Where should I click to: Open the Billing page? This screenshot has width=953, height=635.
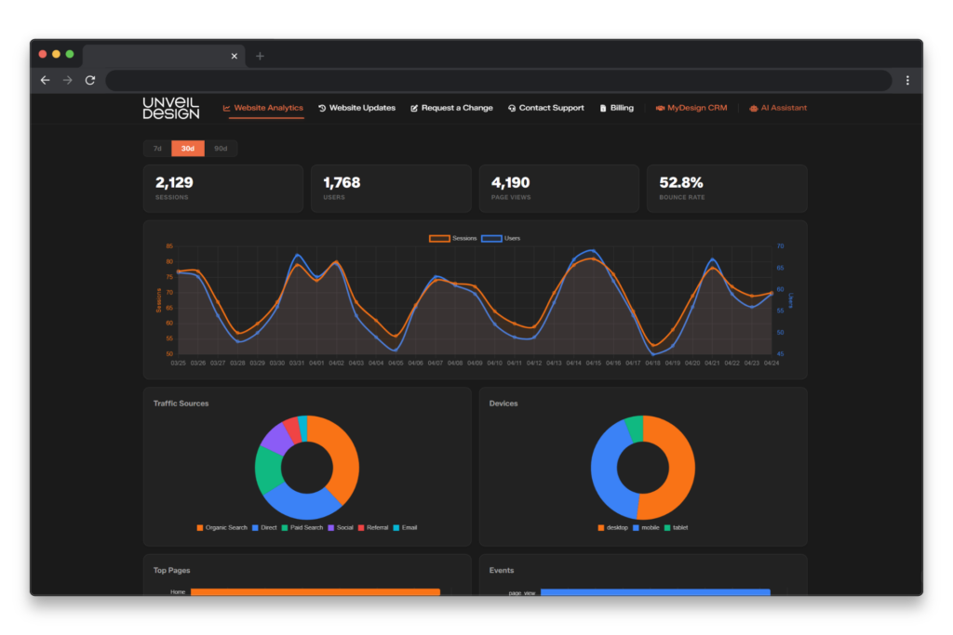[x=616, y=108]
